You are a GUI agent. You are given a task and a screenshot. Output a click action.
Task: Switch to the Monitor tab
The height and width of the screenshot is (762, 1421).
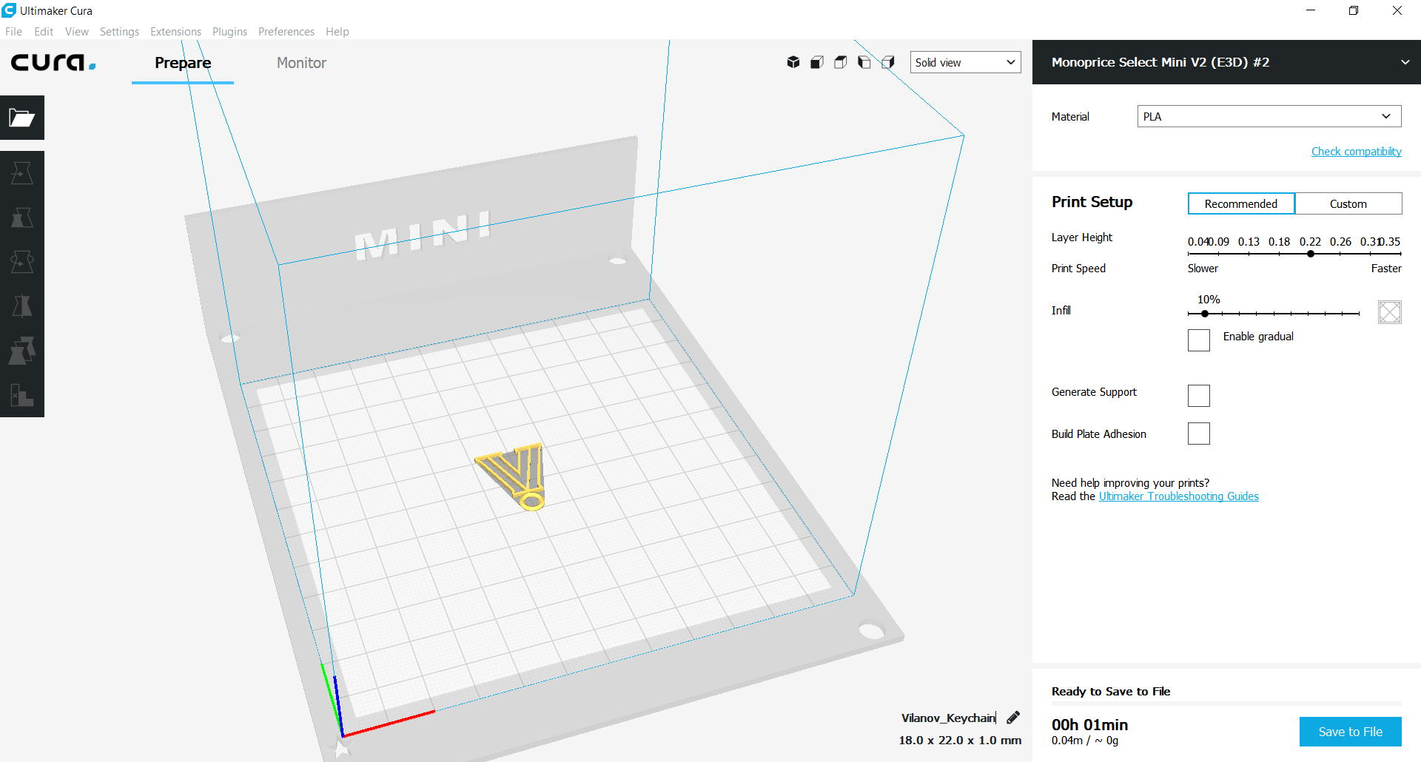point(301,63)
